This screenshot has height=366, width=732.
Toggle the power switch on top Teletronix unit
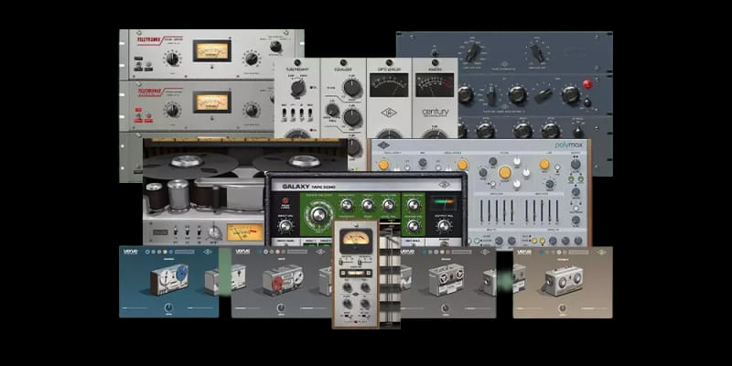[138, 63]
